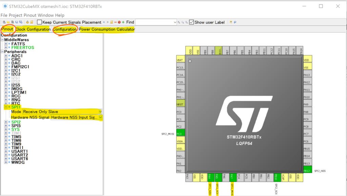Click the Power Consumption Calculator tab
Image resolution: width=347 pixels, height=196 pixels.
point(106,29)
